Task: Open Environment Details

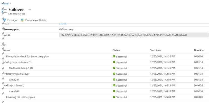Action: (x=36, y=20)
